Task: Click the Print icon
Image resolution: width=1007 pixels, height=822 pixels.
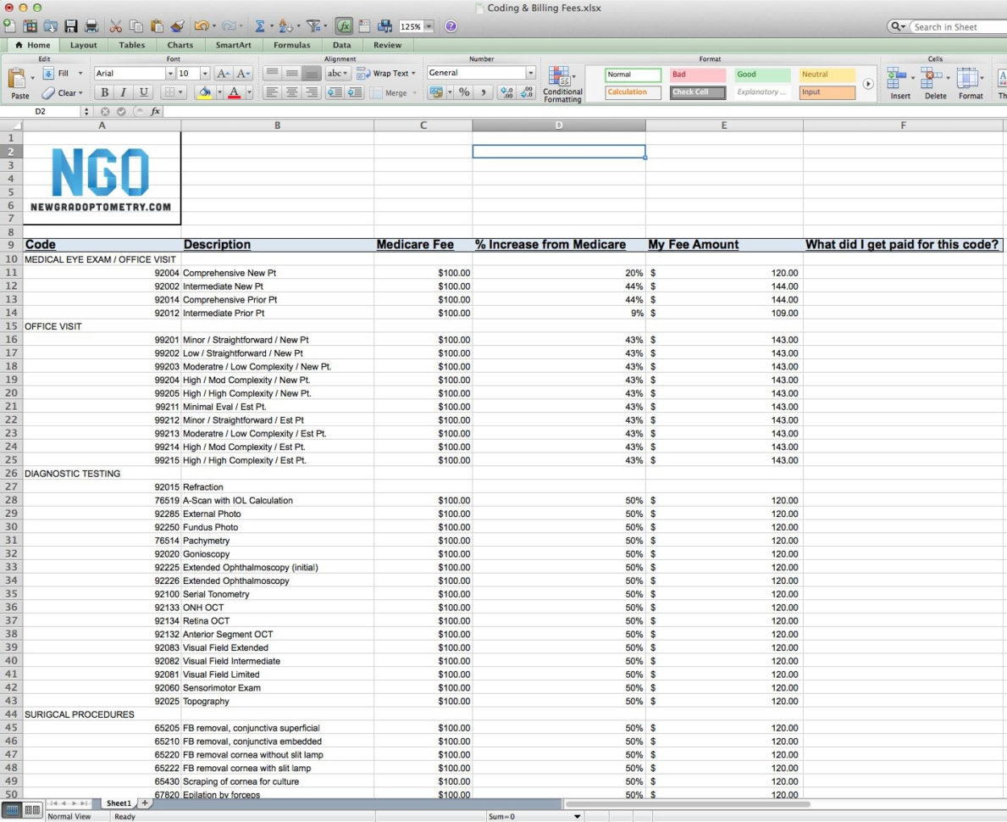Action: coord(91,25)
